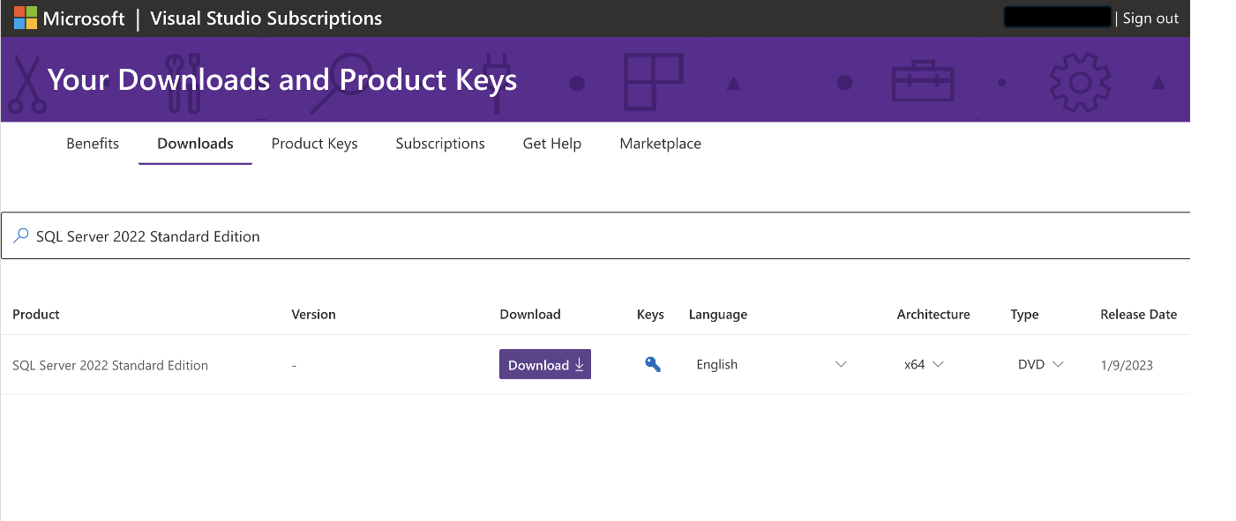Select the Downloads tab
This screenshot has width=1236, height=521.
pos(195,144)
